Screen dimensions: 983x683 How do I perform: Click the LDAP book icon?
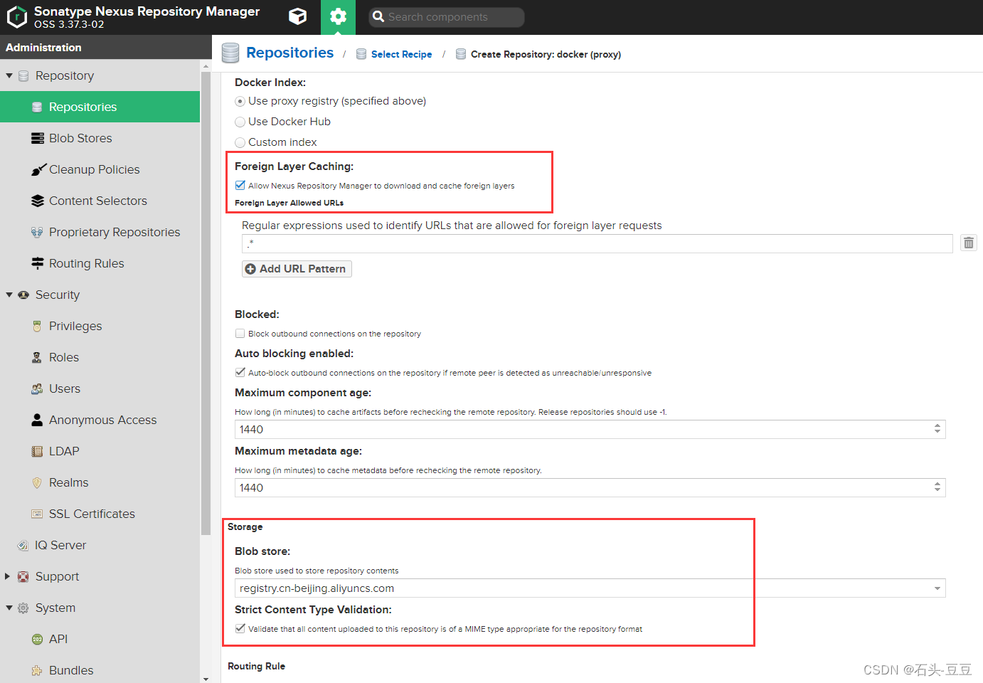point(37,451)
